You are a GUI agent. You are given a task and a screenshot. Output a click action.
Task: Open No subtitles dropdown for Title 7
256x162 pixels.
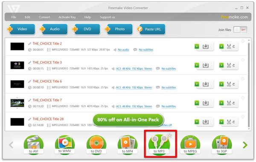169,106
